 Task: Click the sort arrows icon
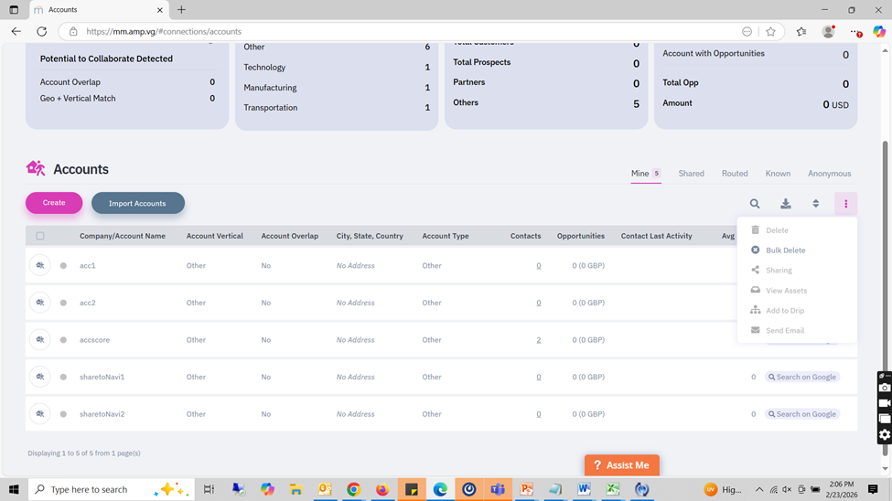(815, 204)
